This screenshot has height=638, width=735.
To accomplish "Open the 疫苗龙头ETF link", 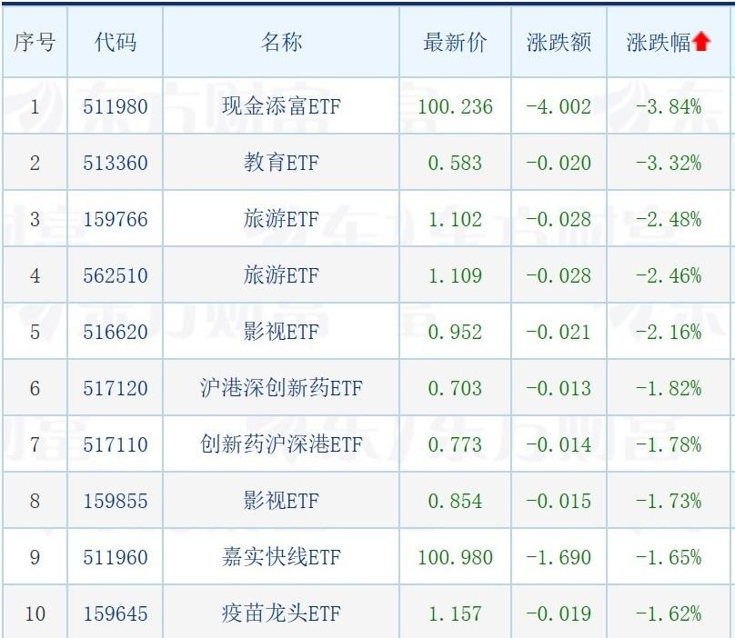I will click(x=281, y=613).
